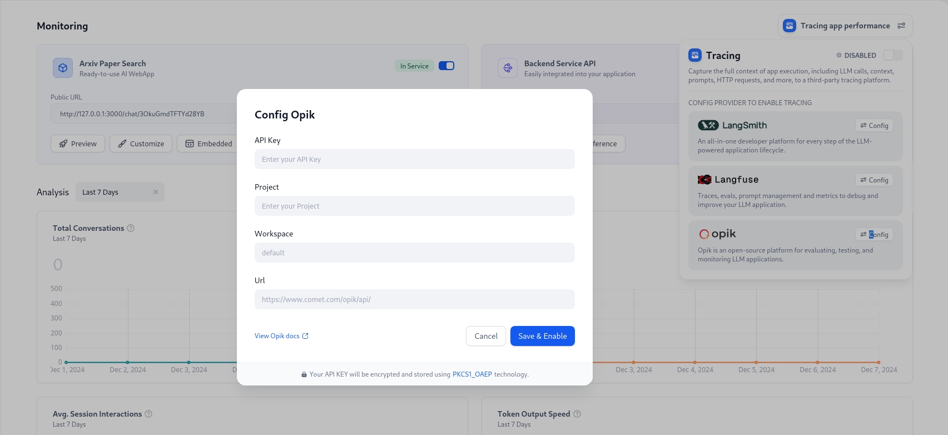Screen dimensions: 948x435
Task: Open the Tracing app performance dropdown
Action: tap(845, 26)
